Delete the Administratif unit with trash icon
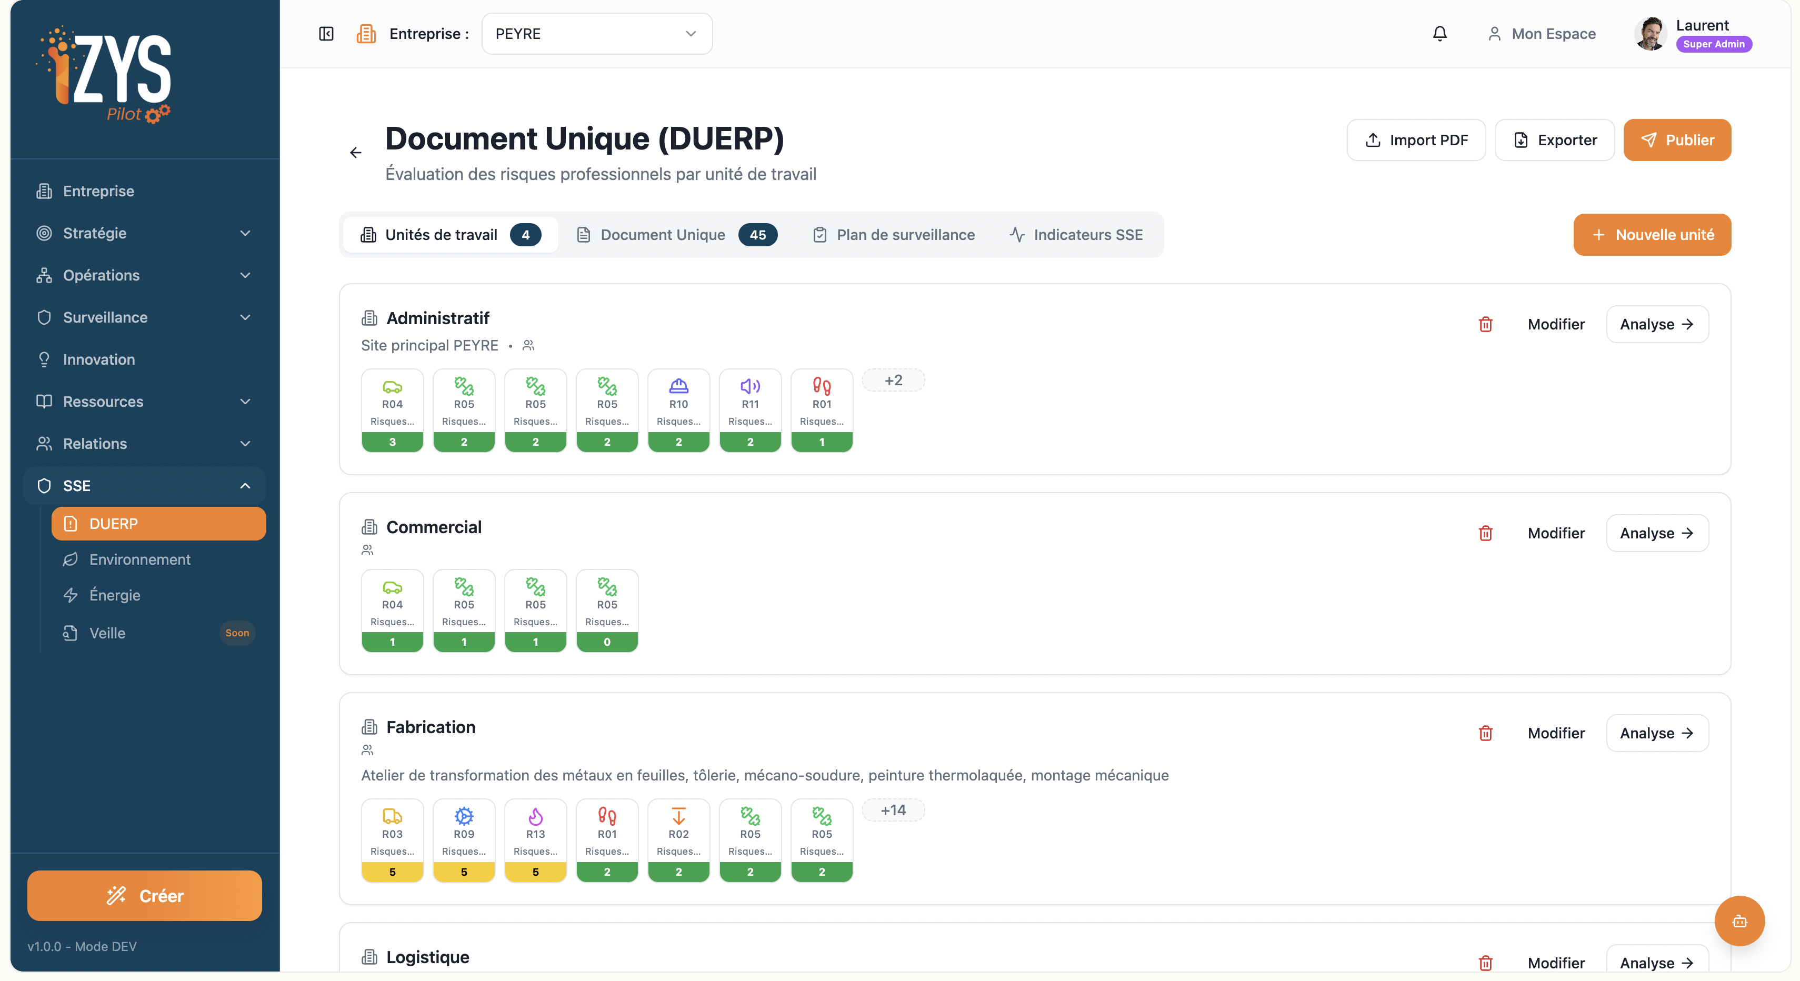Image resolution: width=1800 pixels, height=981 pixels. pos(1486,324)
